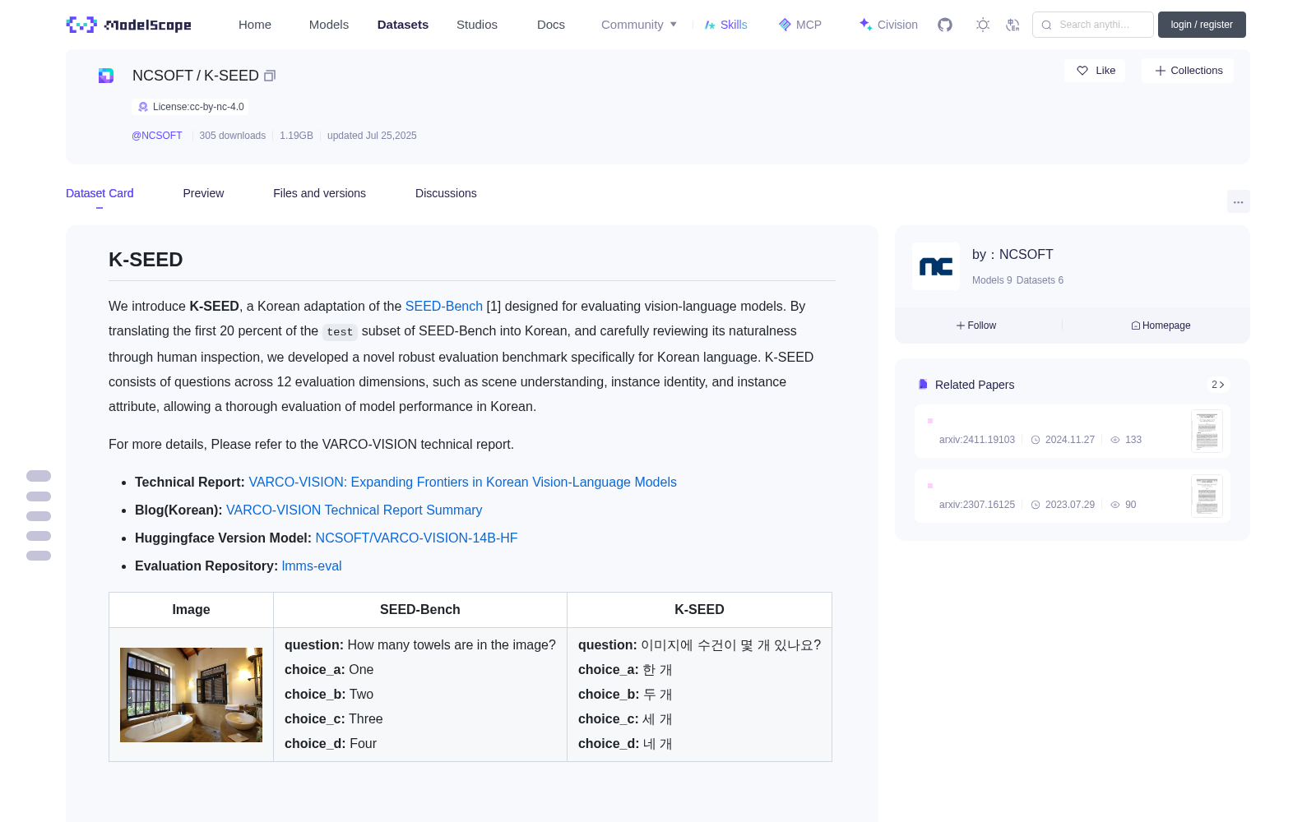Image resolution: width=1316 pixels, height=822 pixels.
Task: Toggle the light/dark theme sun icon
Action: [x=982, y=25]
